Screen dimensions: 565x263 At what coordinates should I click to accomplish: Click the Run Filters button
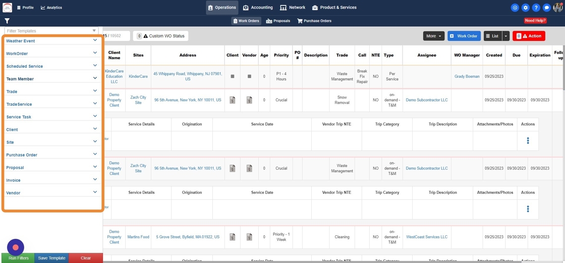coord(18,258)
